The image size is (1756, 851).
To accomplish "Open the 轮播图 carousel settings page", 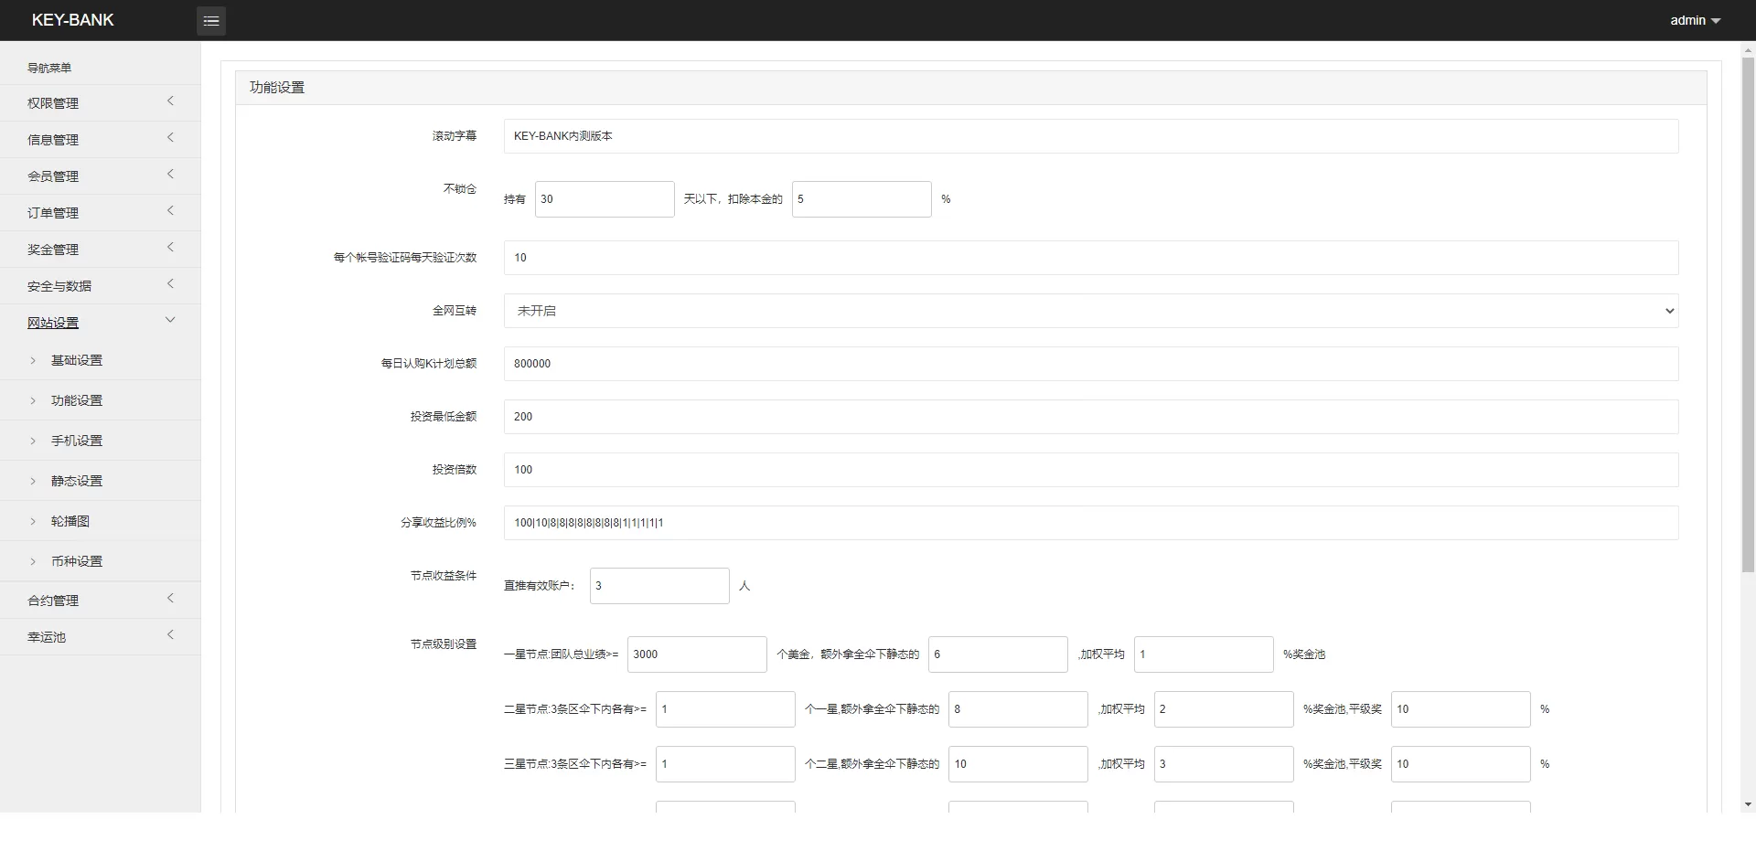I will [x=71, y=521].
